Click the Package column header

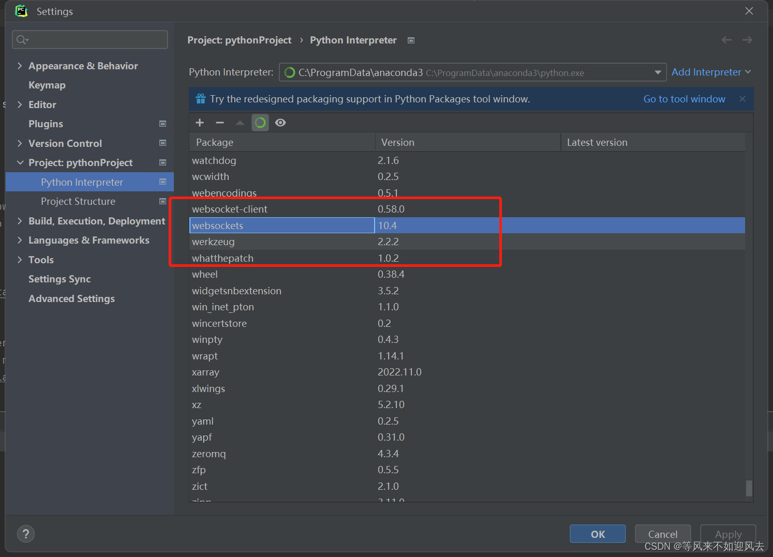pos(282,142)
